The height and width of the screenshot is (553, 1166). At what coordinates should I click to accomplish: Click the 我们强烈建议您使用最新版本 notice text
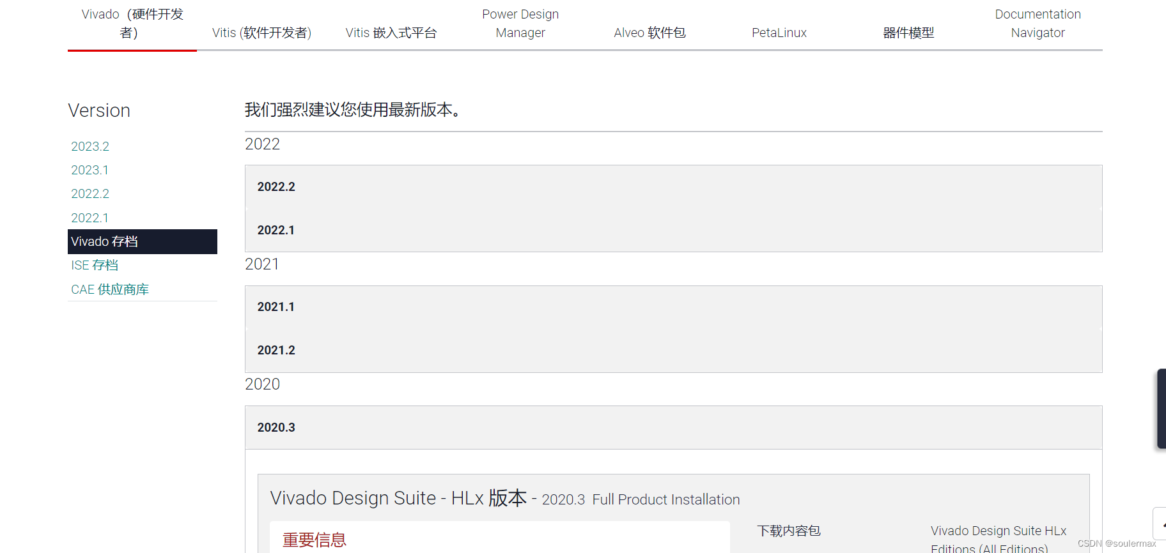click(x=352, y=110)
